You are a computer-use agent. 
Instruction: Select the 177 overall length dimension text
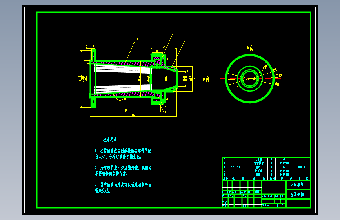click(133, 115)
